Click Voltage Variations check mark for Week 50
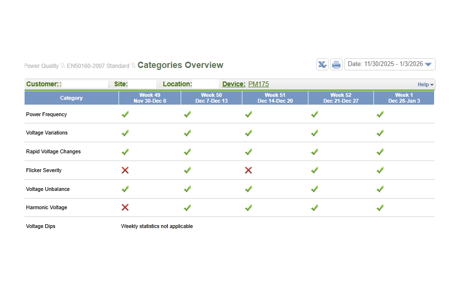This screenshot has height=296, width=463. pyautogui.click(x=187, y=133)
